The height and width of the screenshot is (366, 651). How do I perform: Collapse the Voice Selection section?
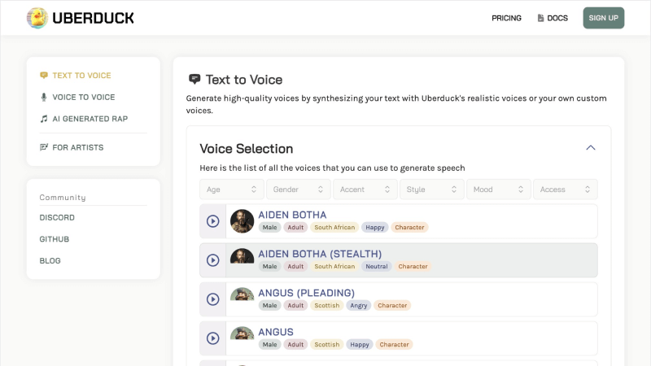point(591,148)
